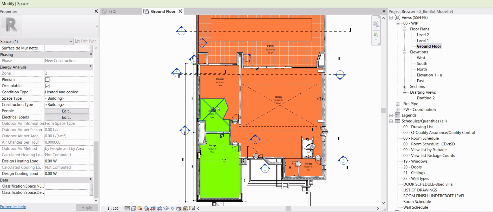Click the Apply button
Image resolution: width=493 pixels, height=212 pixels.
coord(87,207)
